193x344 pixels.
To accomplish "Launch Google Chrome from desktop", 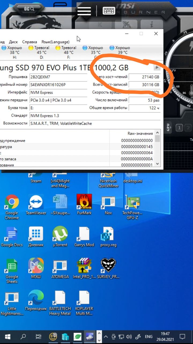I will [x=12, y=207].
